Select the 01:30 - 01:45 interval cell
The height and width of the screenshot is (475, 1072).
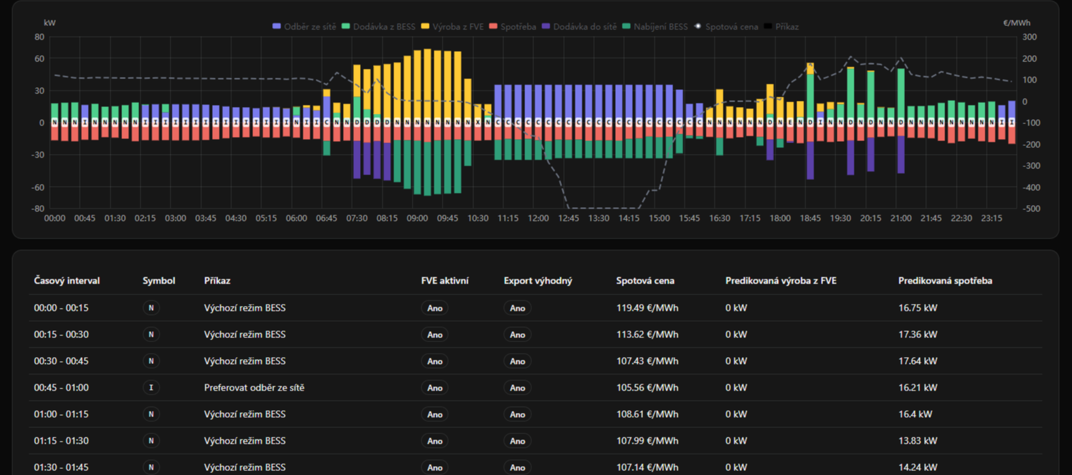tap(61, 468)
